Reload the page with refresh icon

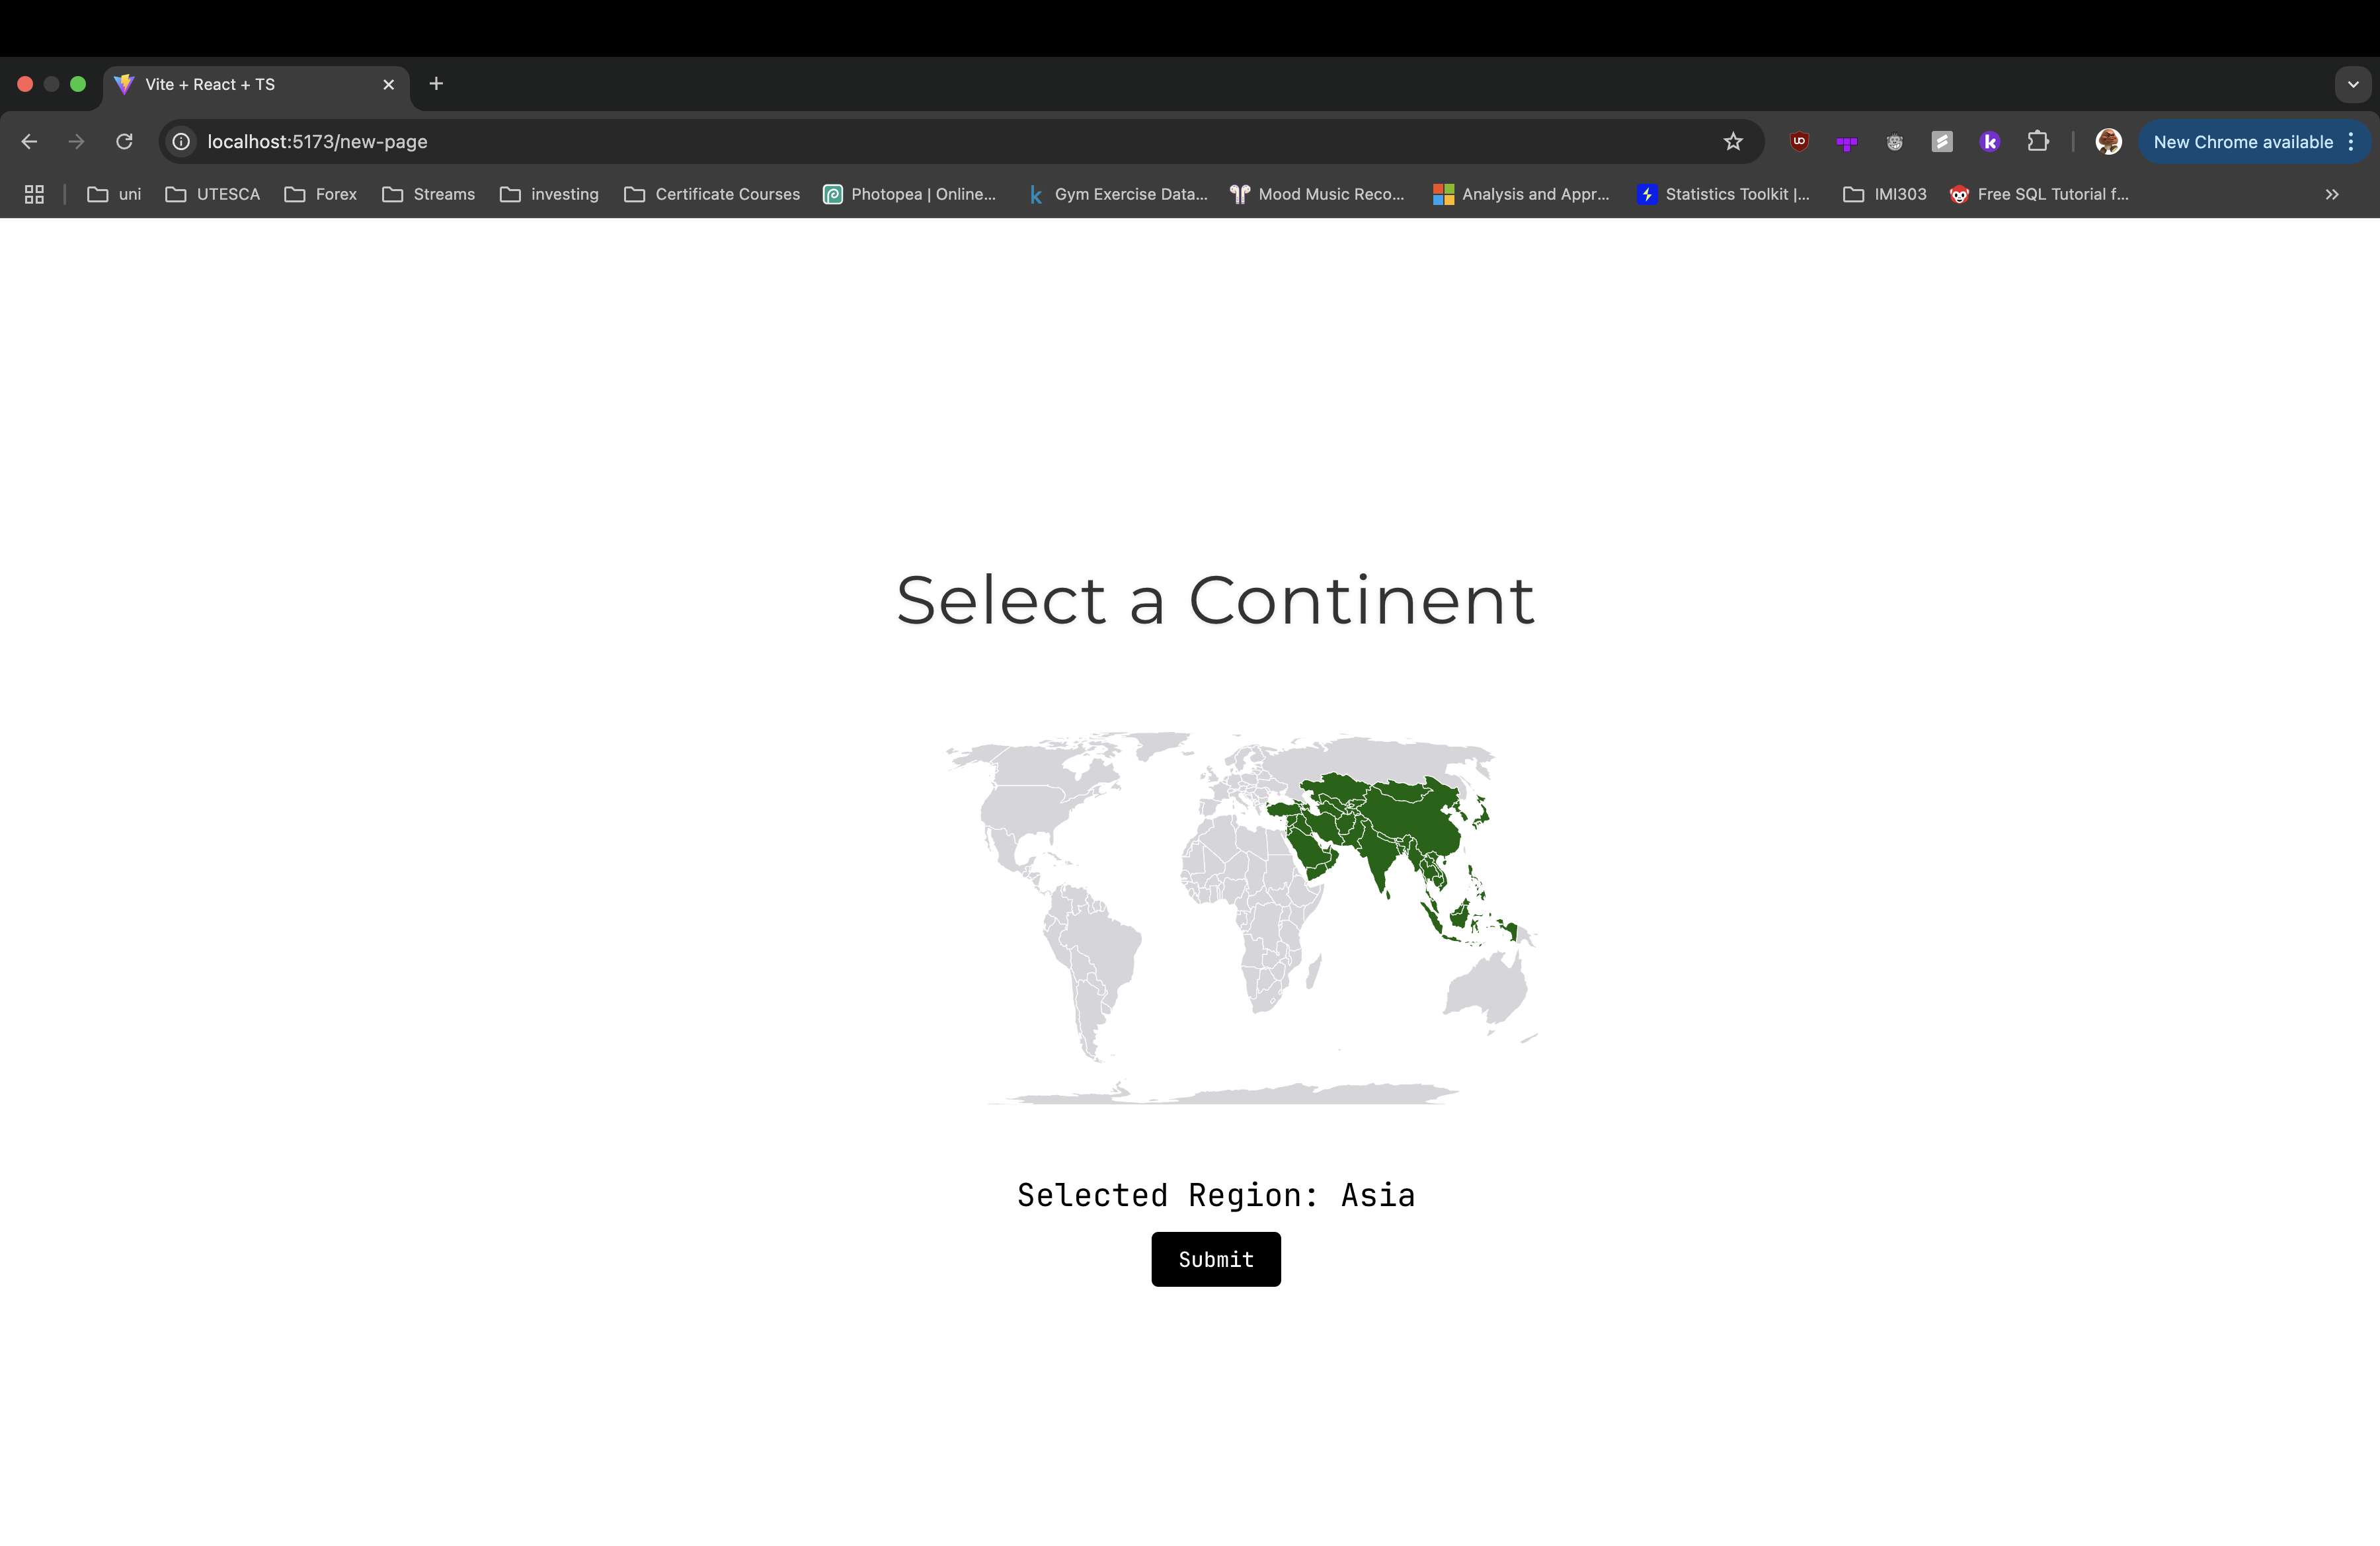coord(124,142)
